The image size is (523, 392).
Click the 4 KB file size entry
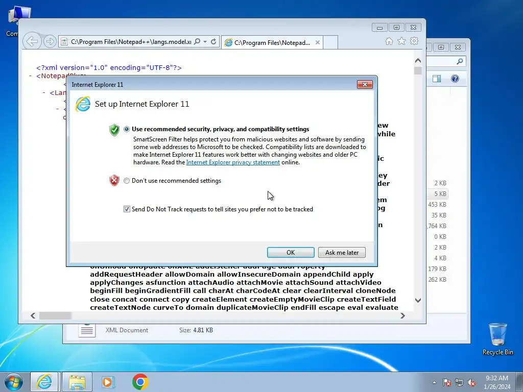coord(440,258)
